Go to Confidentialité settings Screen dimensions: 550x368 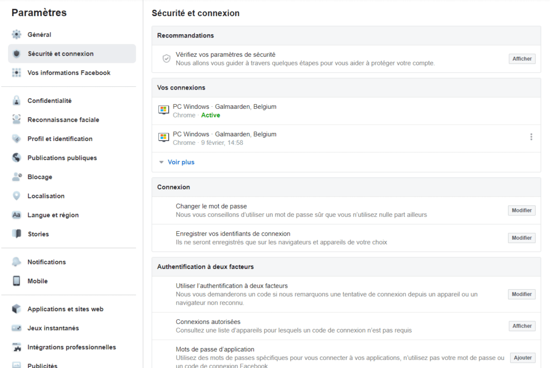(x=72, y=101)
